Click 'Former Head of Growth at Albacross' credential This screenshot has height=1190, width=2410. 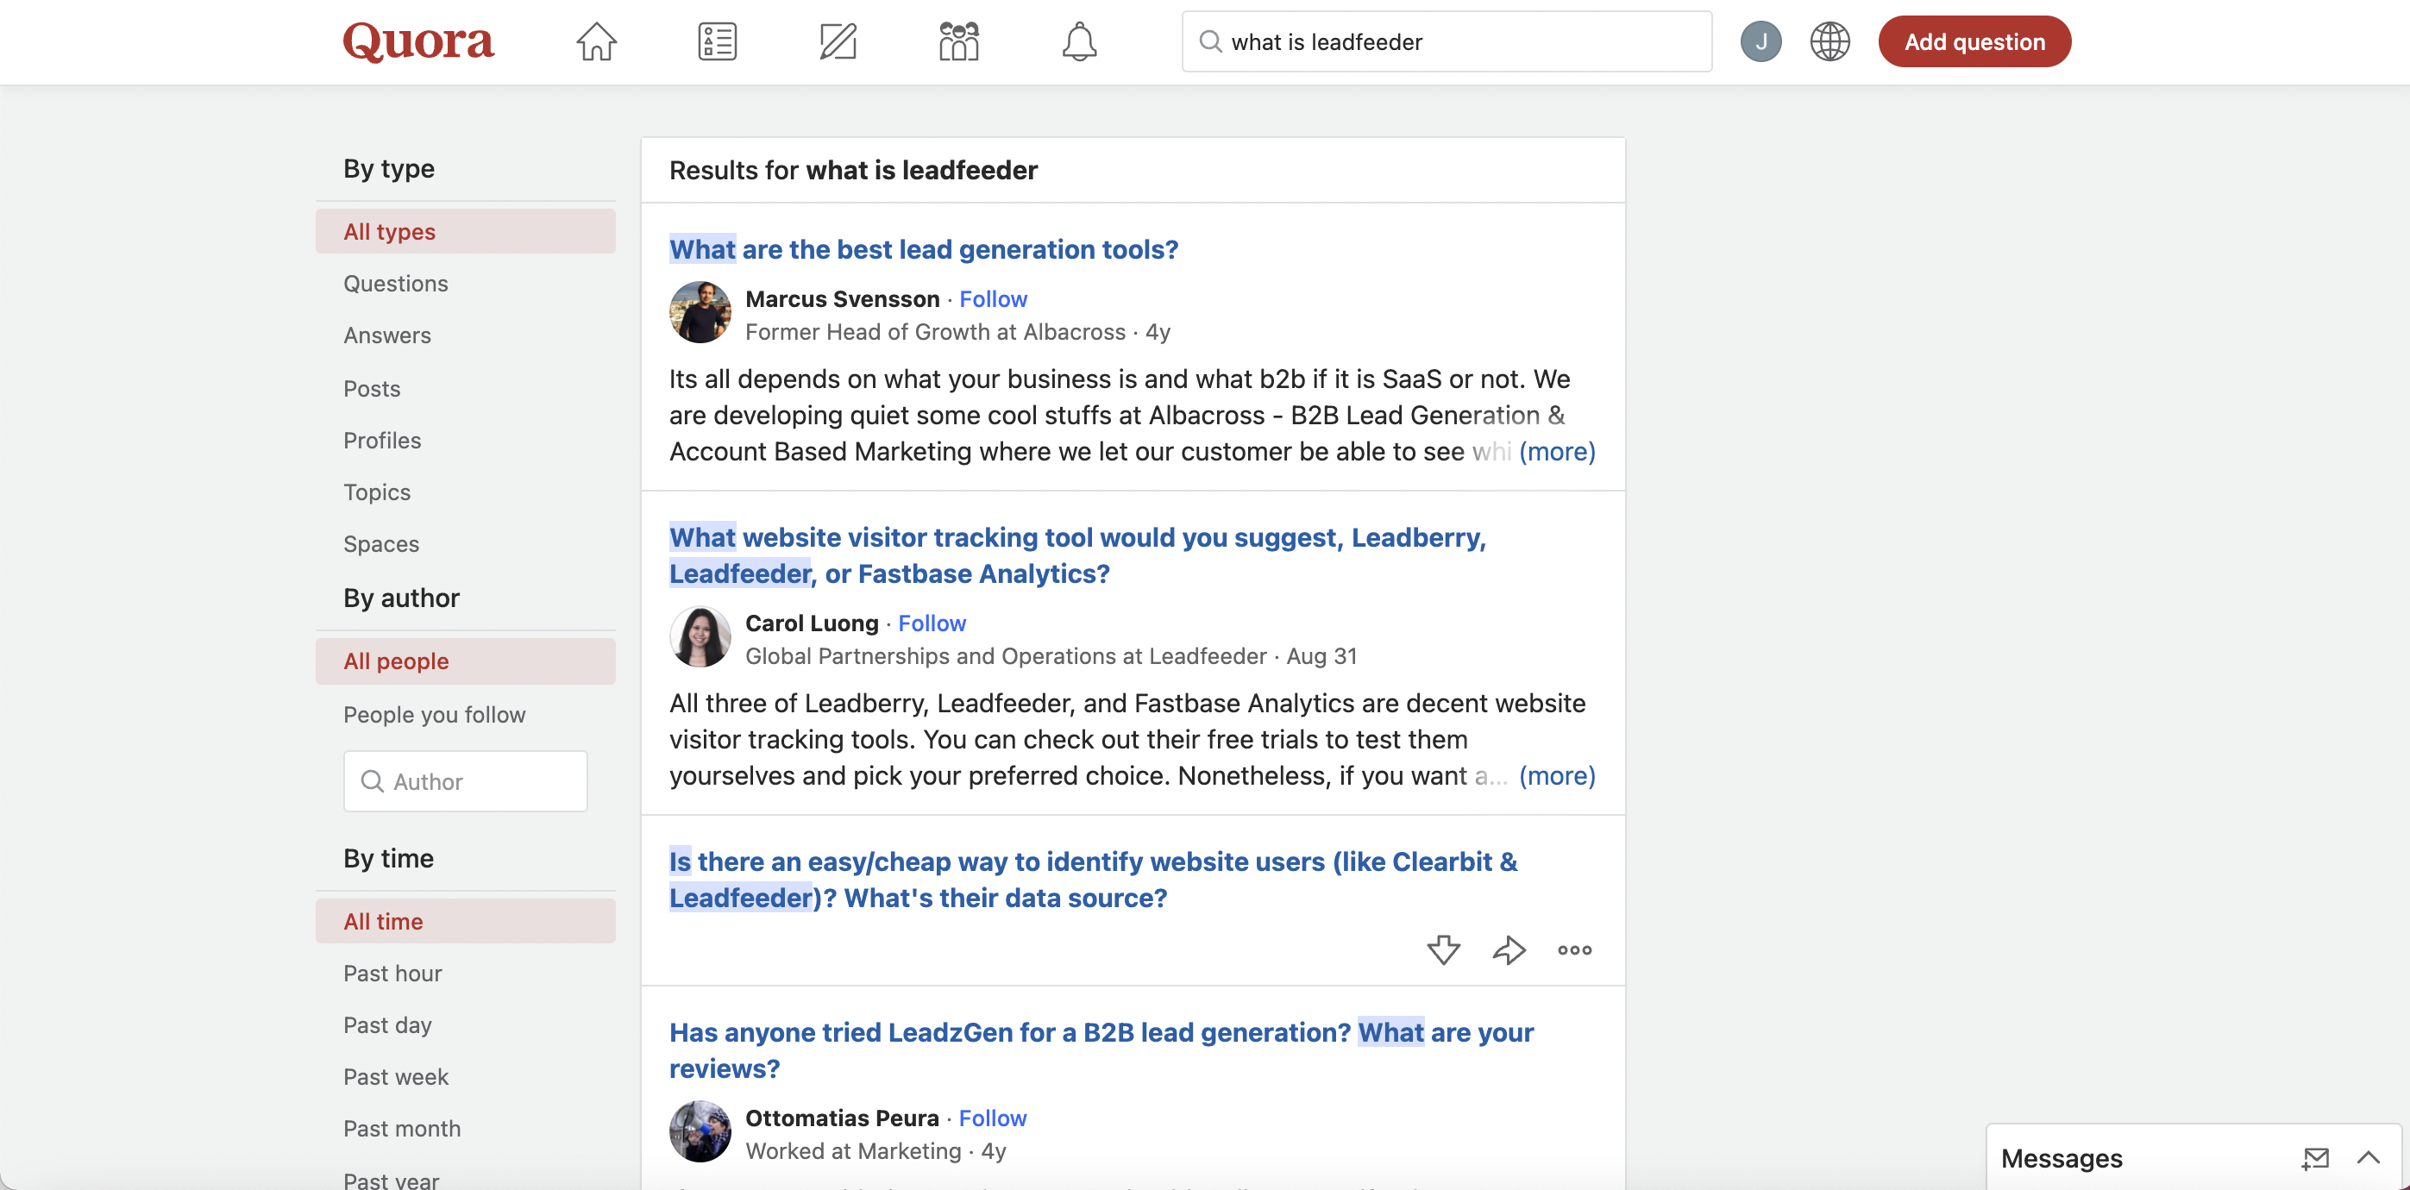click(935, 332)
